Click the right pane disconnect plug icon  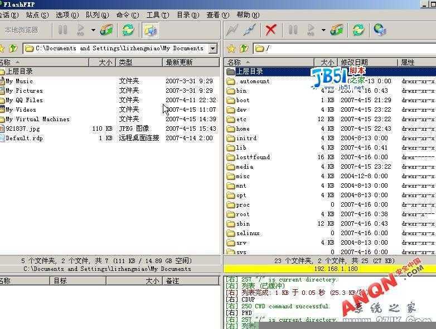[250, 30]
